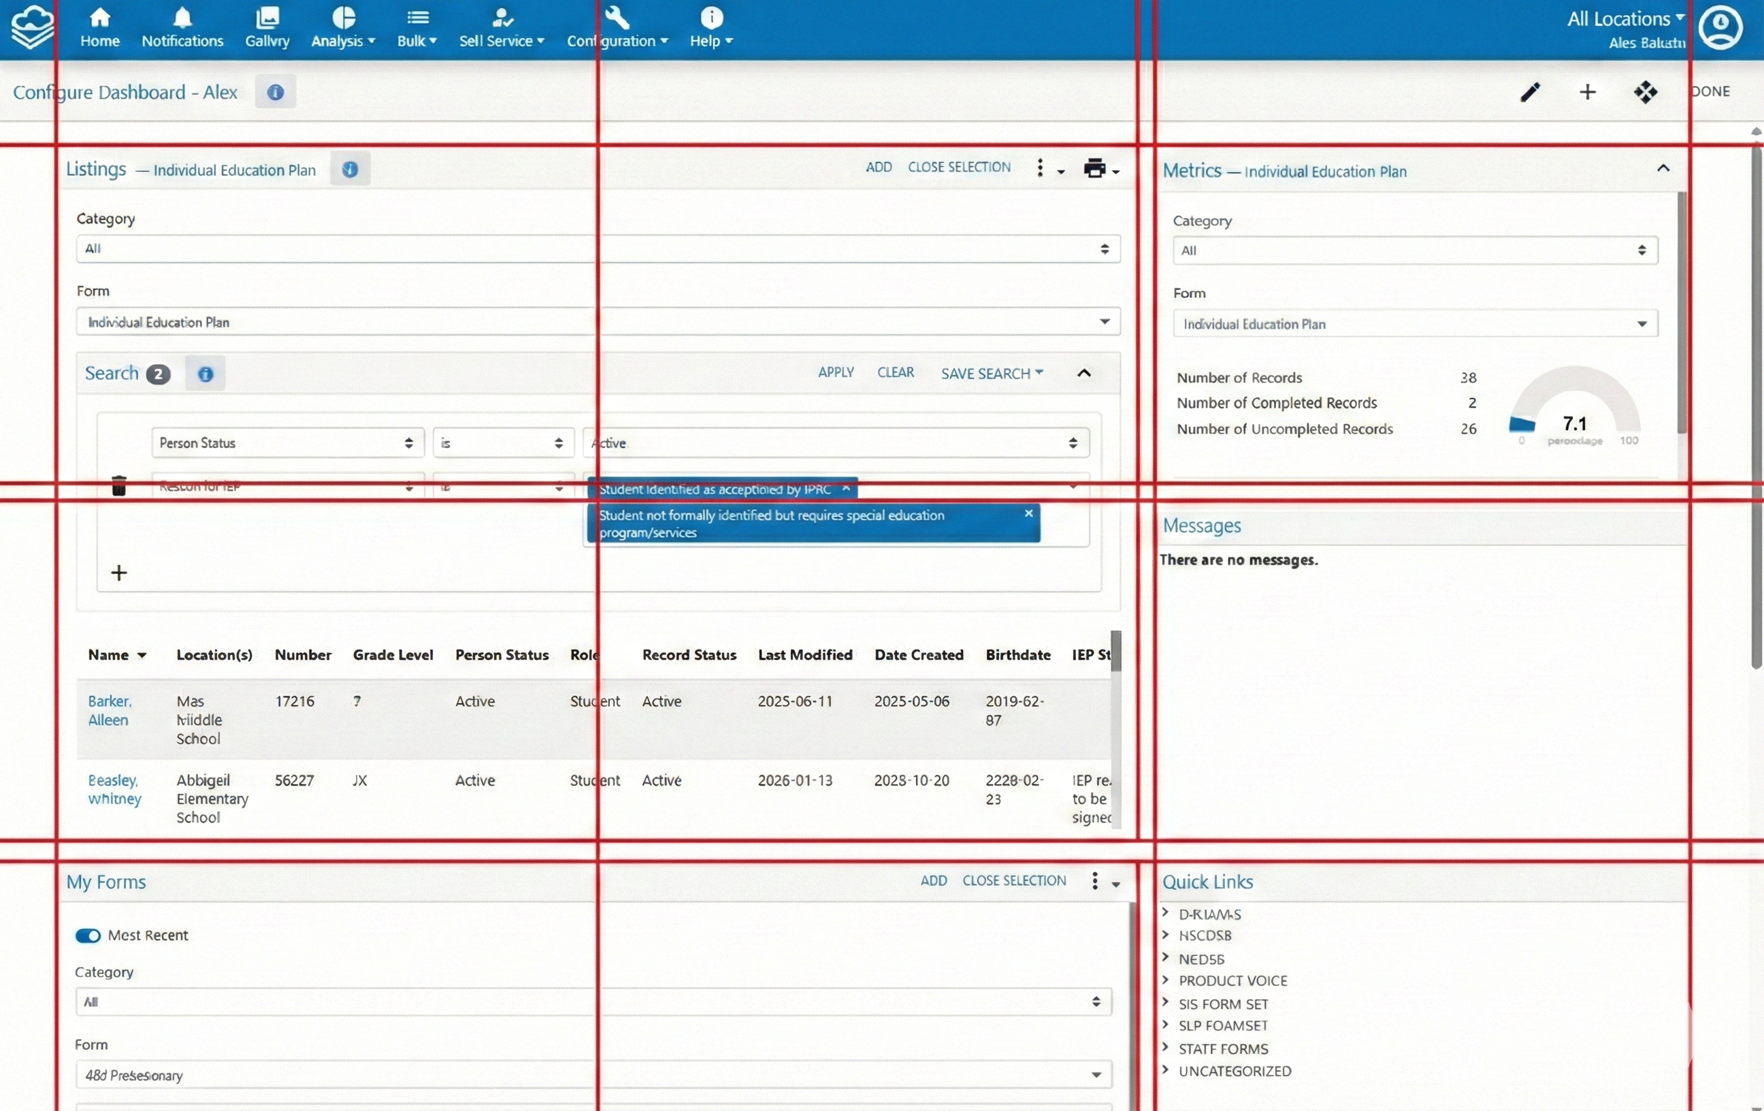Click the four-arrow move widgets icon
Image resolution: width=1764 pixels, height=1111 pixels.
[1645, 93]
